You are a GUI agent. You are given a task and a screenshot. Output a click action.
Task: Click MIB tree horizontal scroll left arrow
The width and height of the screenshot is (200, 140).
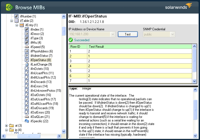click(4, 136)
